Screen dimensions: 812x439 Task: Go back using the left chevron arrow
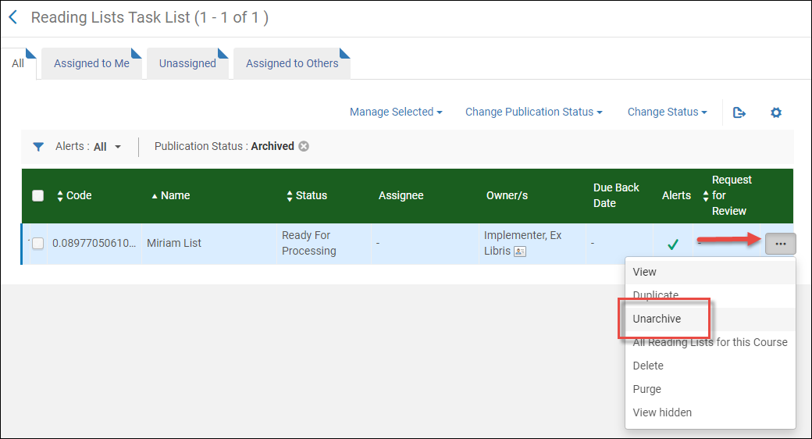tap(13, 18)
